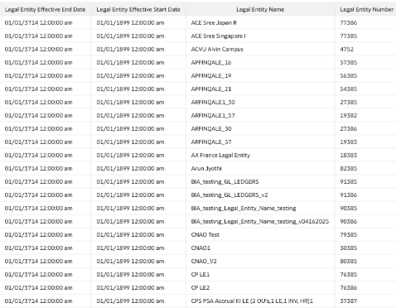Viewport: 396px width, 308px height.
Task: Select the Arun Jyothi entity name
Action: click(206, 168)
